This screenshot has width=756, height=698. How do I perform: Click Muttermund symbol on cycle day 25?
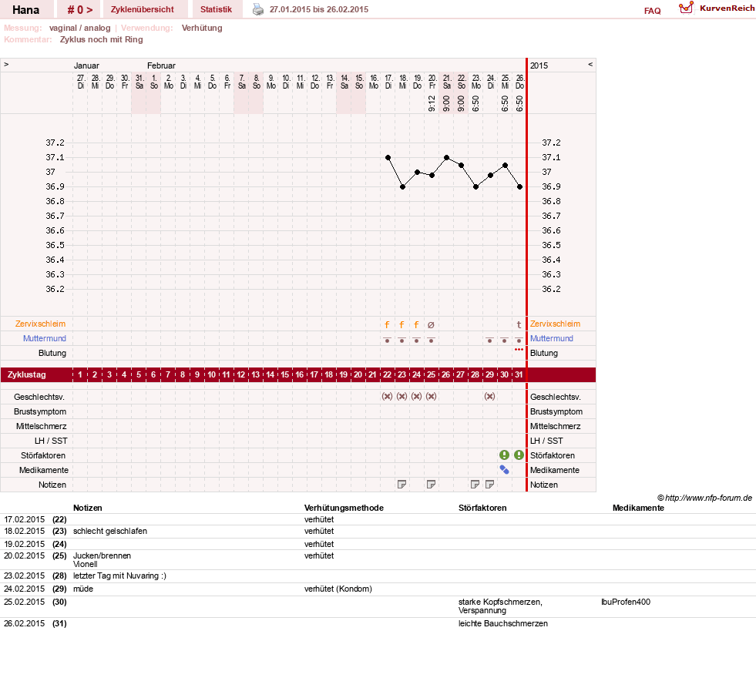tap(431, 340)
